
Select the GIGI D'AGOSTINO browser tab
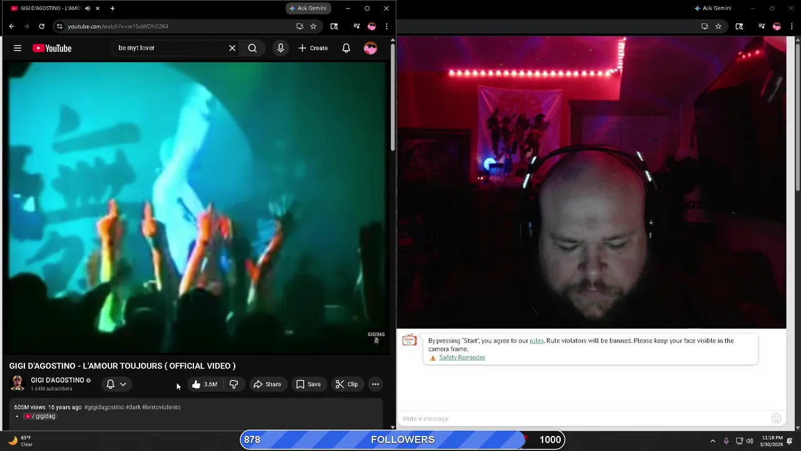tap(50, 8)
